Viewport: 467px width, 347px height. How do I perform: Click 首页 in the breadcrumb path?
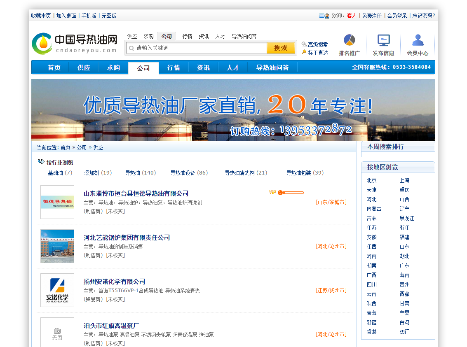tap(65, 147)
